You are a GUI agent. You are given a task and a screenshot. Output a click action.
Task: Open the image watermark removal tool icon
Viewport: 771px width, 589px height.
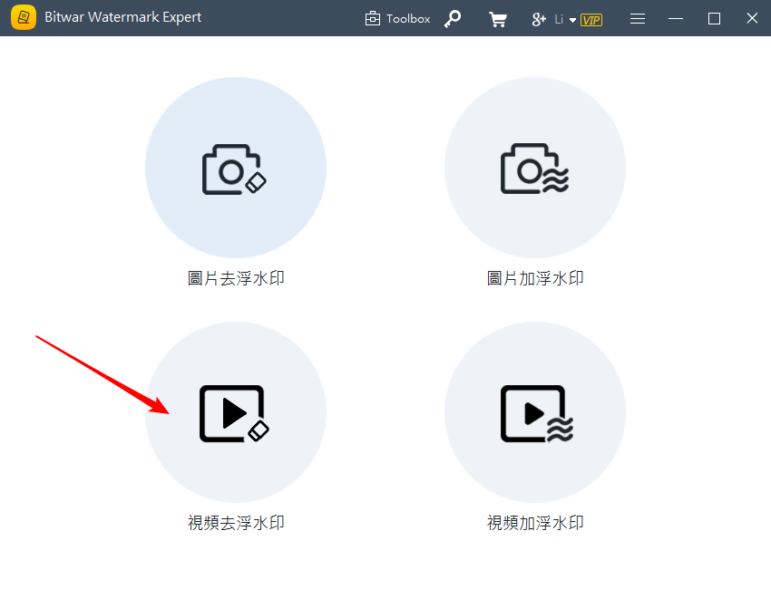point(235,169)
